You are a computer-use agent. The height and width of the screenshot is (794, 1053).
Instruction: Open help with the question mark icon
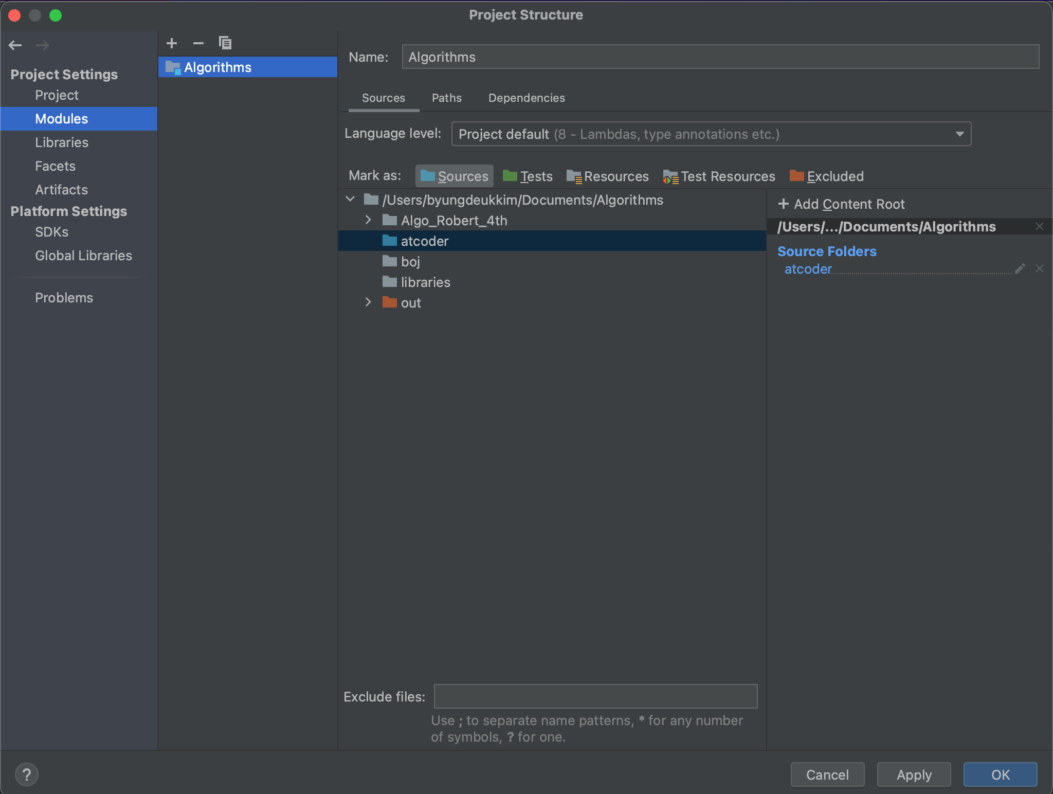pyautogui.click(x=27, y=774)
